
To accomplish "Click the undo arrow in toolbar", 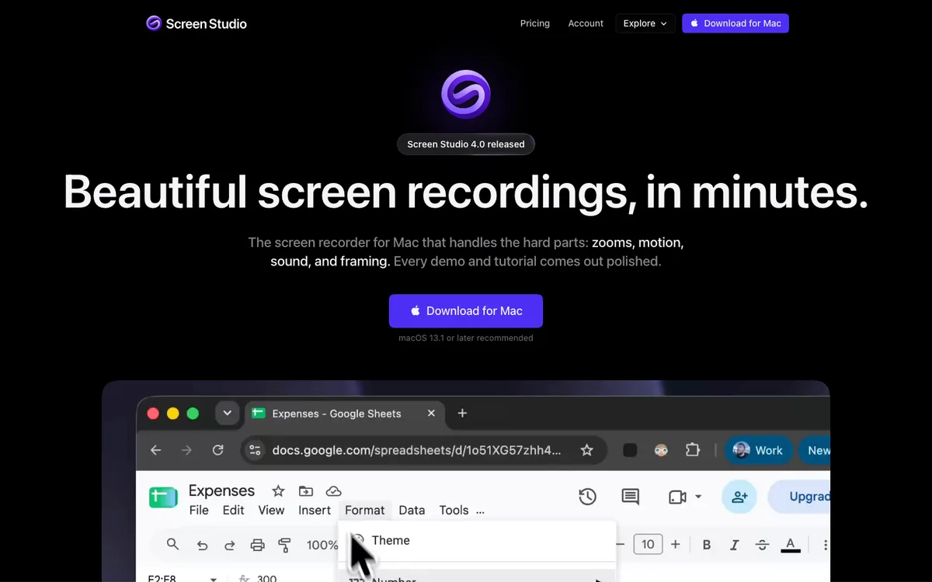I will pos(202,545).
